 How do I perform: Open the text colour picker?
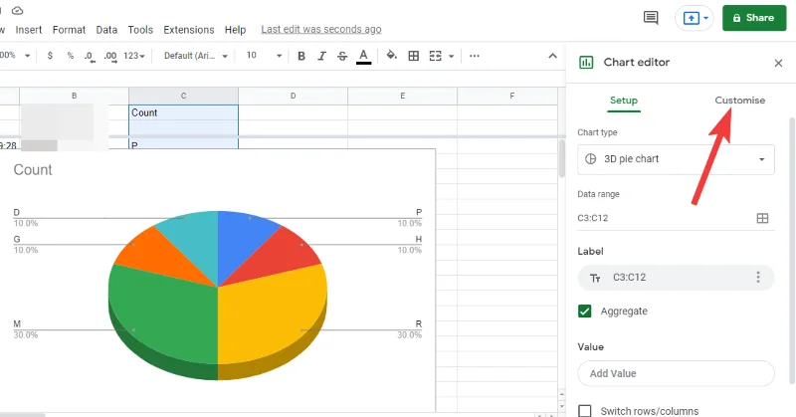[x=363, y=56]
